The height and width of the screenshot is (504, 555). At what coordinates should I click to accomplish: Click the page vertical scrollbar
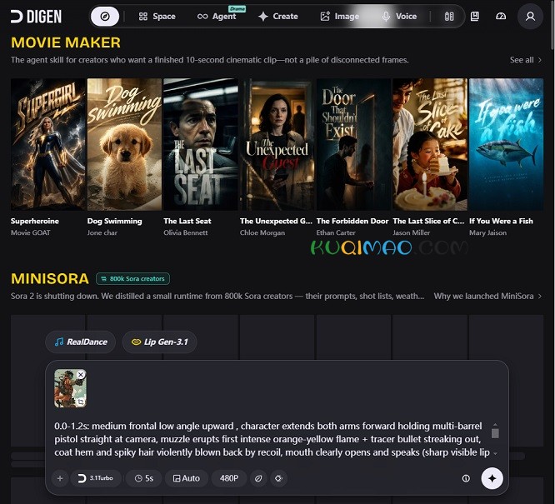click(x=552, y=25)
